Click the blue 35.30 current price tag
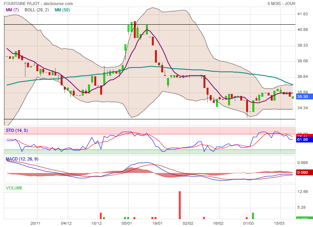Screen dimensions: 313x227 [302, 96]
